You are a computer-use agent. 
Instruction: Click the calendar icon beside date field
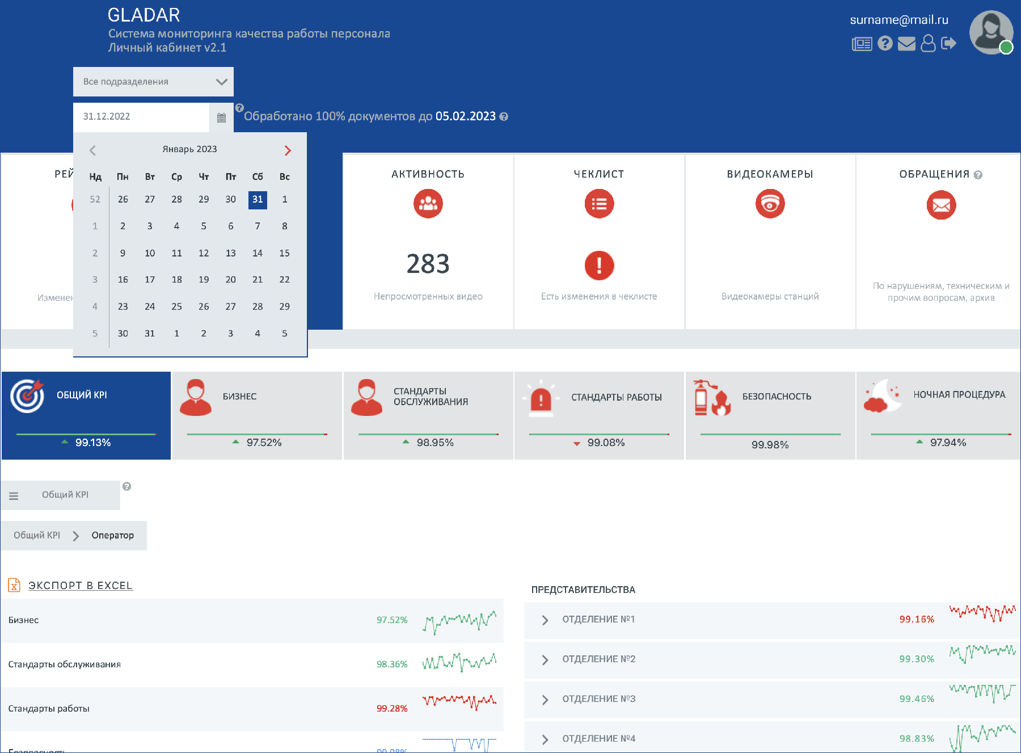click(221, 117)
